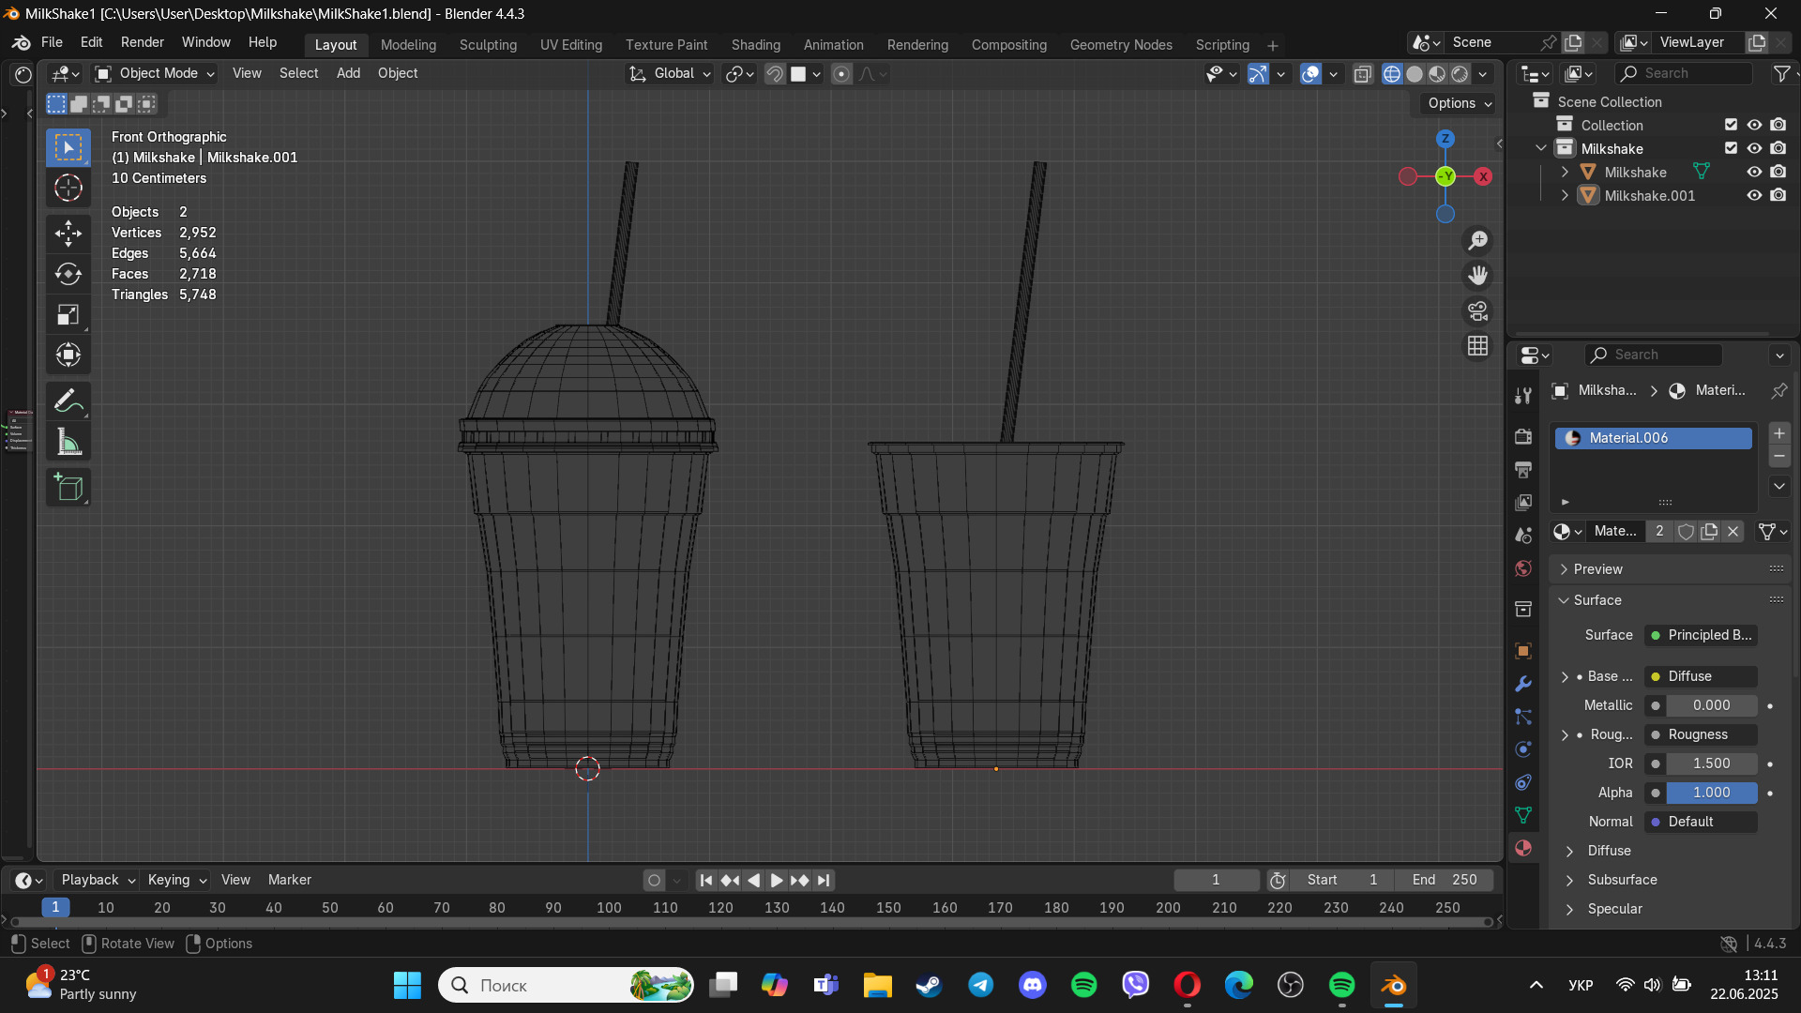Open the Physics properties tab
Screen dimensions: 1801x1013
pyautogui.click(x=1523, y=749)
